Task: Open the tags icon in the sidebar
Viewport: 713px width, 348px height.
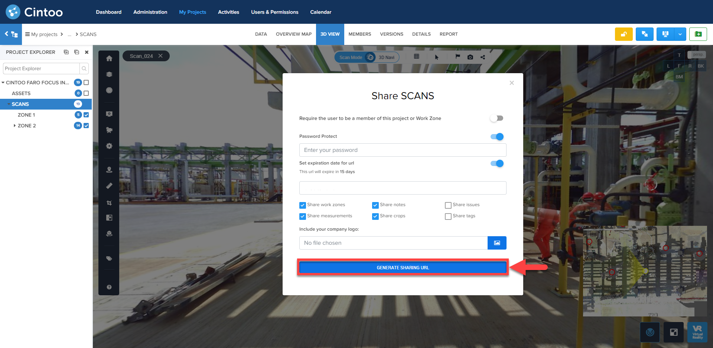Action: coord(109,258)
